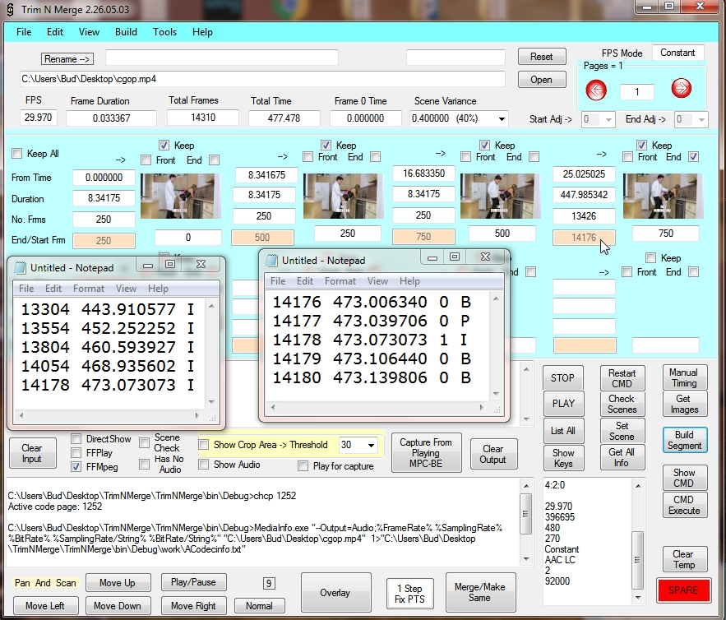
Task: Open the Build menu
Action: [126, 32]
